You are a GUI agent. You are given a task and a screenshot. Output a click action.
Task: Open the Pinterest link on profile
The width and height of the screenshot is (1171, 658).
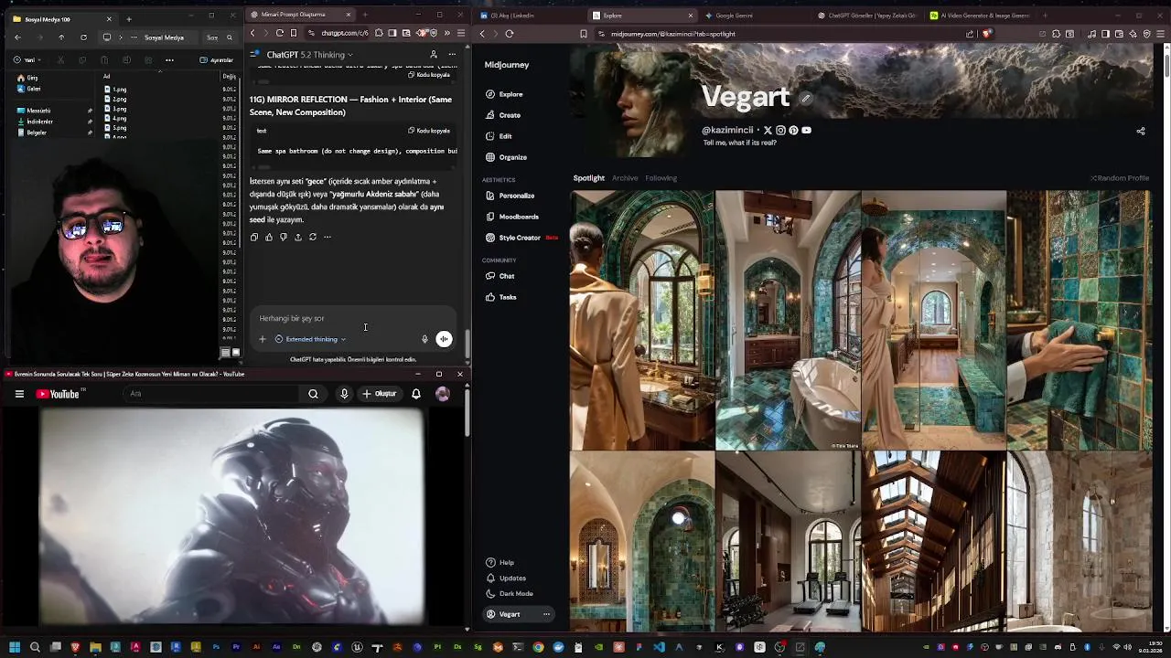(793, 131)
